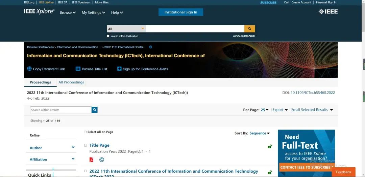Click Create Account link

[x=301, y=3]
